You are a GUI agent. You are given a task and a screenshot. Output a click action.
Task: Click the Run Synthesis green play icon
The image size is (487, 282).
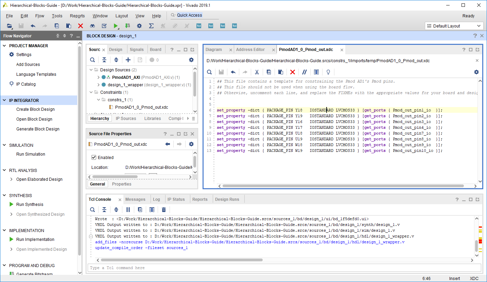(x=11, y=205)
